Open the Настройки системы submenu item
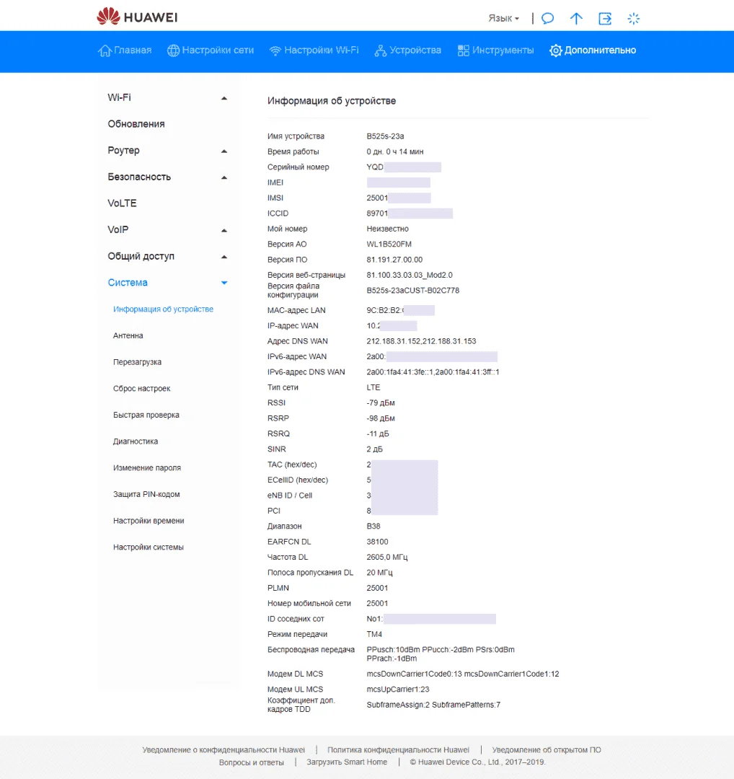Screen dimensions: 734x779 click(148, 547)
